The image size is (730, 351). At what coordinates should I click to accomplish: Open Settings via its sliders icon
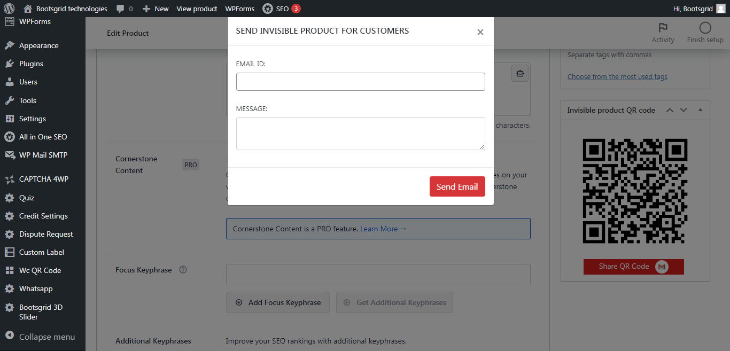pos(9,119)
